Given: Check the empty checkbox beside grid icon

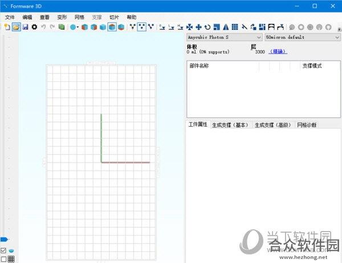Looking at the screenshot, I should click(3, 259).
